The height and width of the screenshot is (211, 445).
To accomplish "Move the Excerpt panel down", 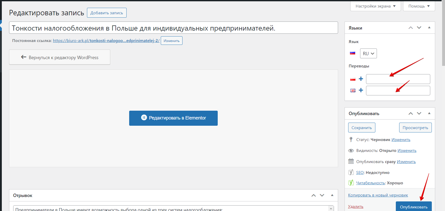I will (322, 195).
